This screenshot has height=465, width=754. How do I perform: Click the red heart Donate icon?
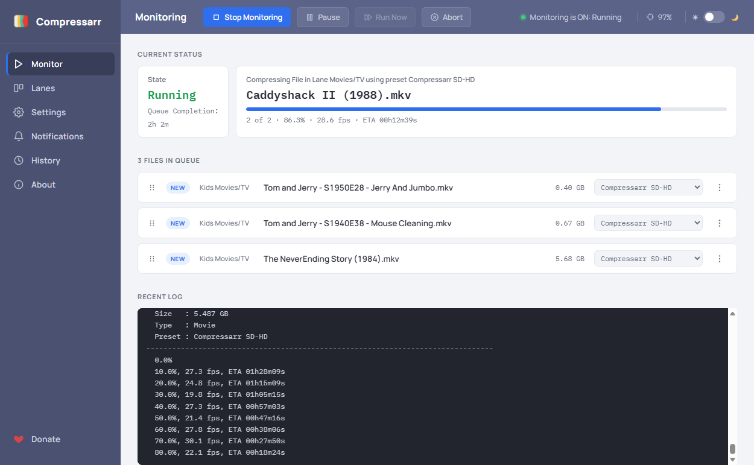click(19, 439)
